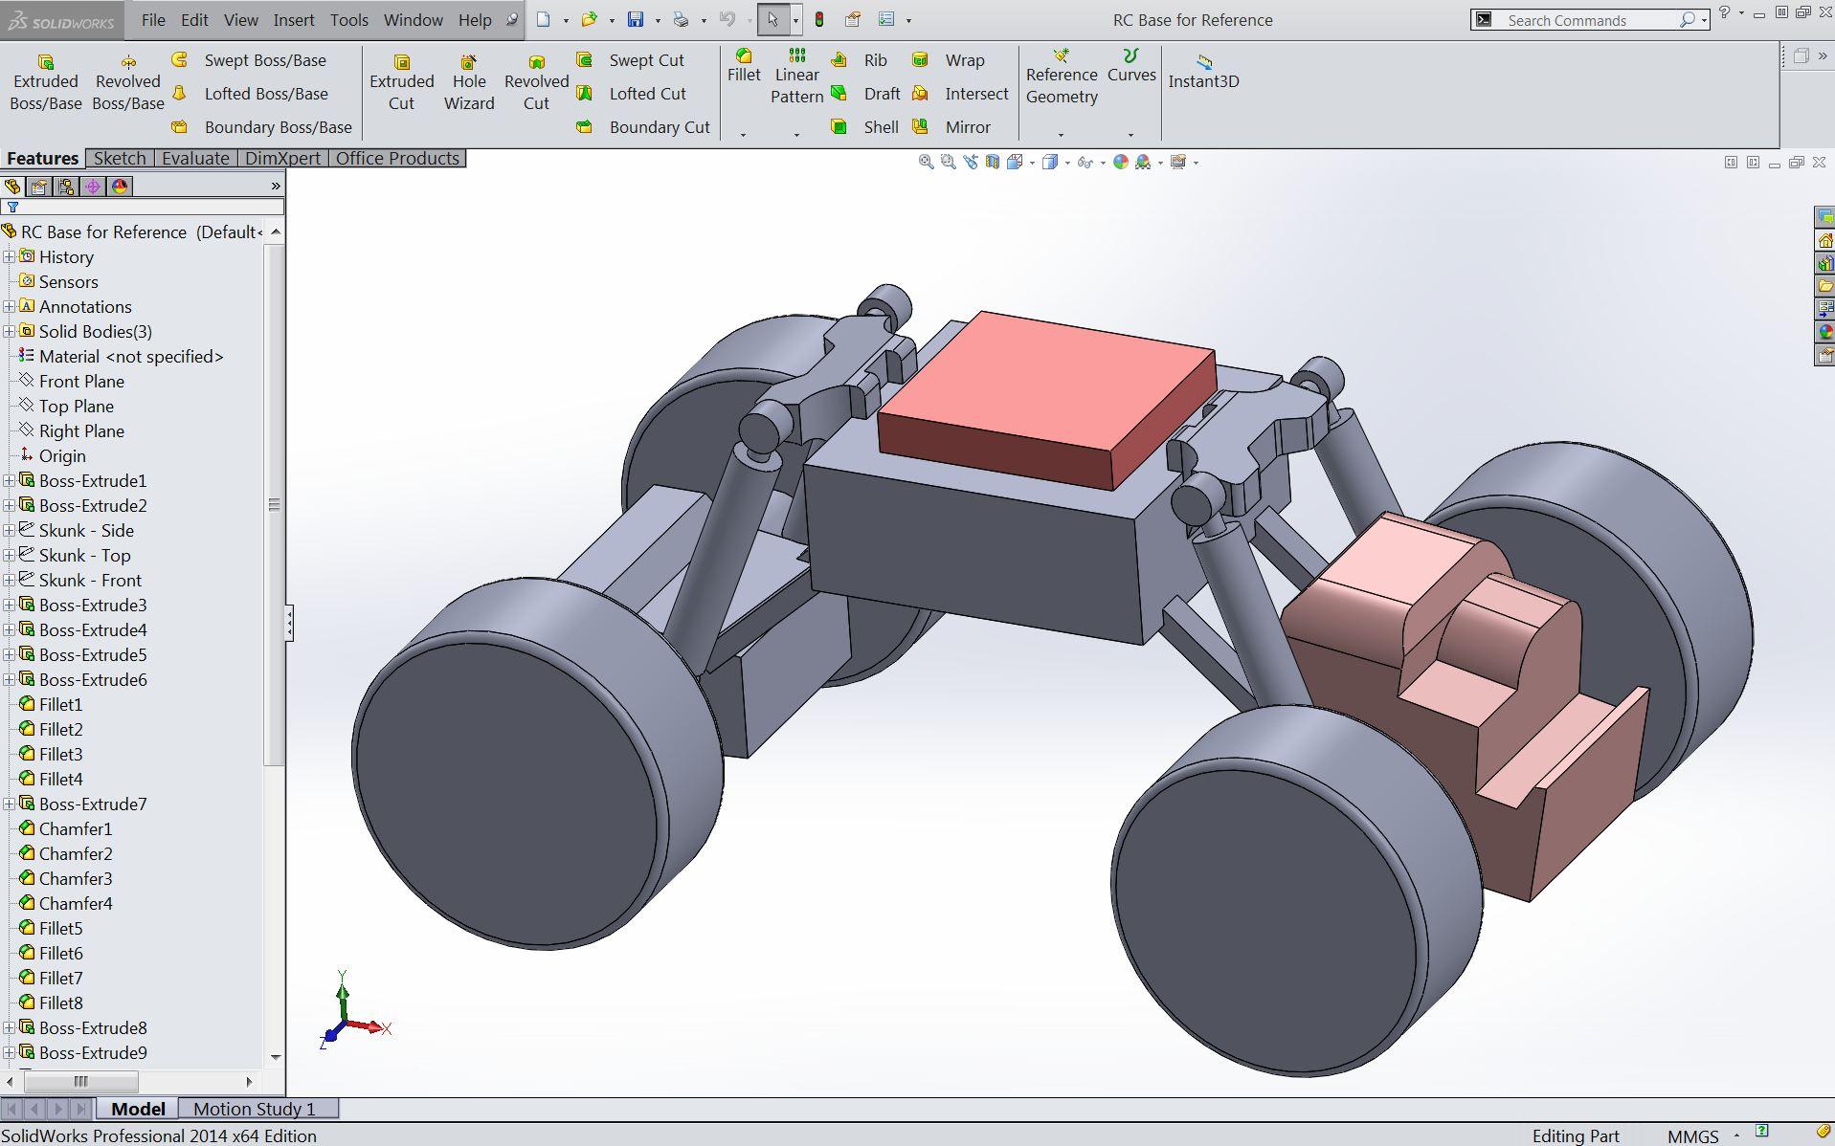Open the Section View tool
Screen dimensions: 1835x1146
tap(993, 163)
